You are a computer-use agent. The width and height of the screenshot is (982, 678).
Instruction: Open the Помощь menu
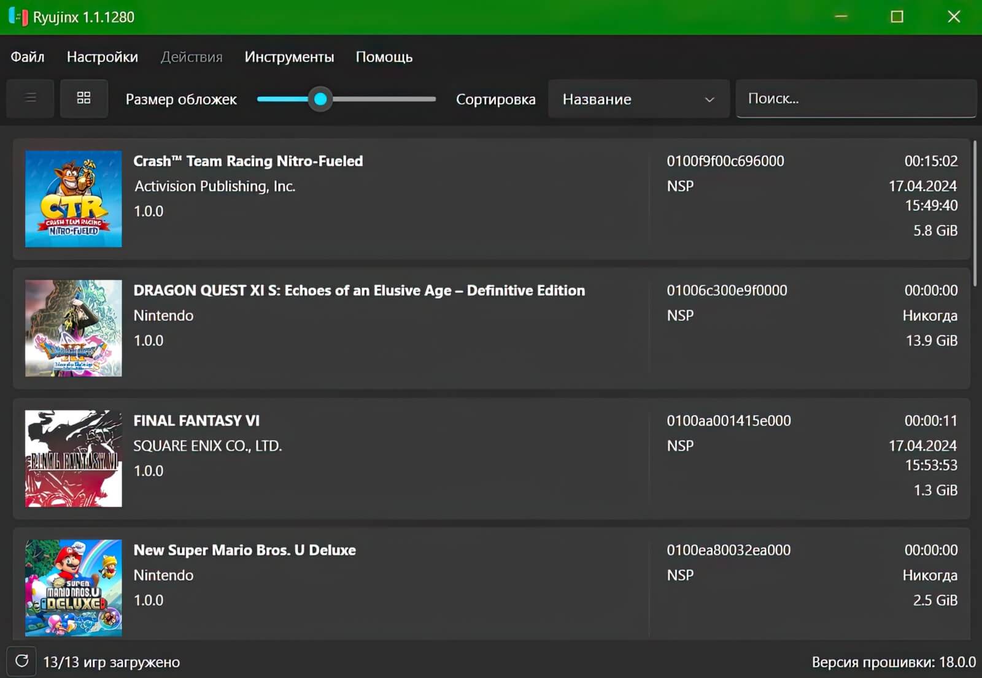click(x=384, y=57)
